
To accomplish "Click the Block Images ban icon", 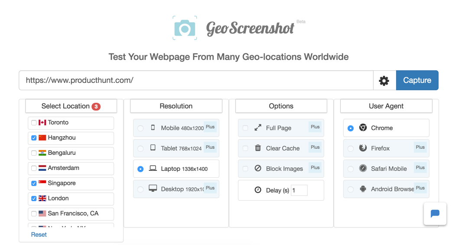I will (258, 168).
